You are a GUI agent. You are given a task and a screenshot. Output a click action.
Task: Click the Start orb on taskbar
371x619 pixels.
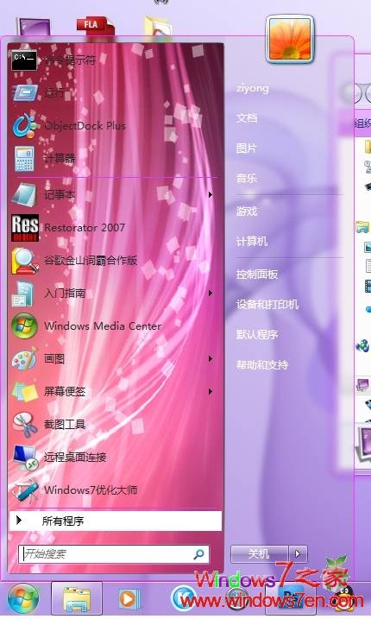23,600
